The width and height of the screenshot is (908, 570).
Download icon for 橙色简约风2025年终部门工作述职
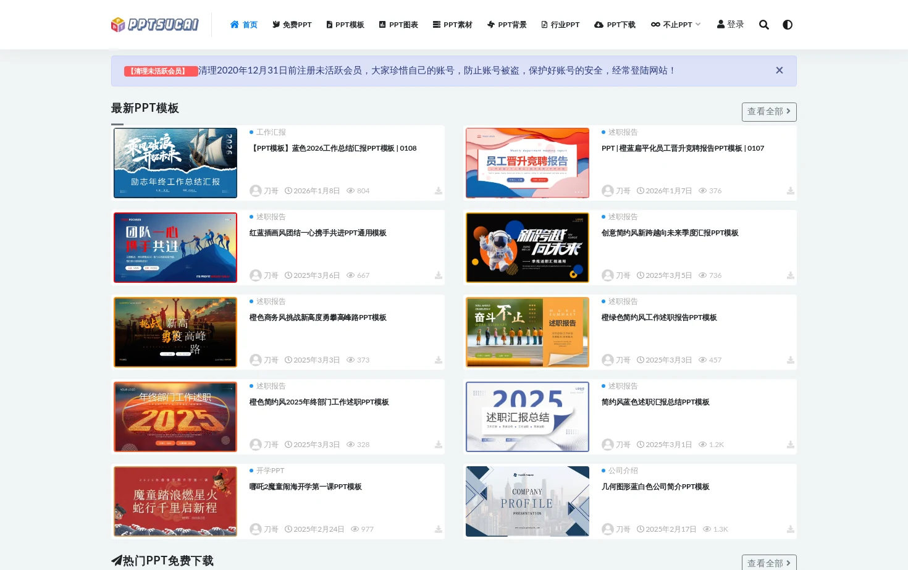[439, 445]
